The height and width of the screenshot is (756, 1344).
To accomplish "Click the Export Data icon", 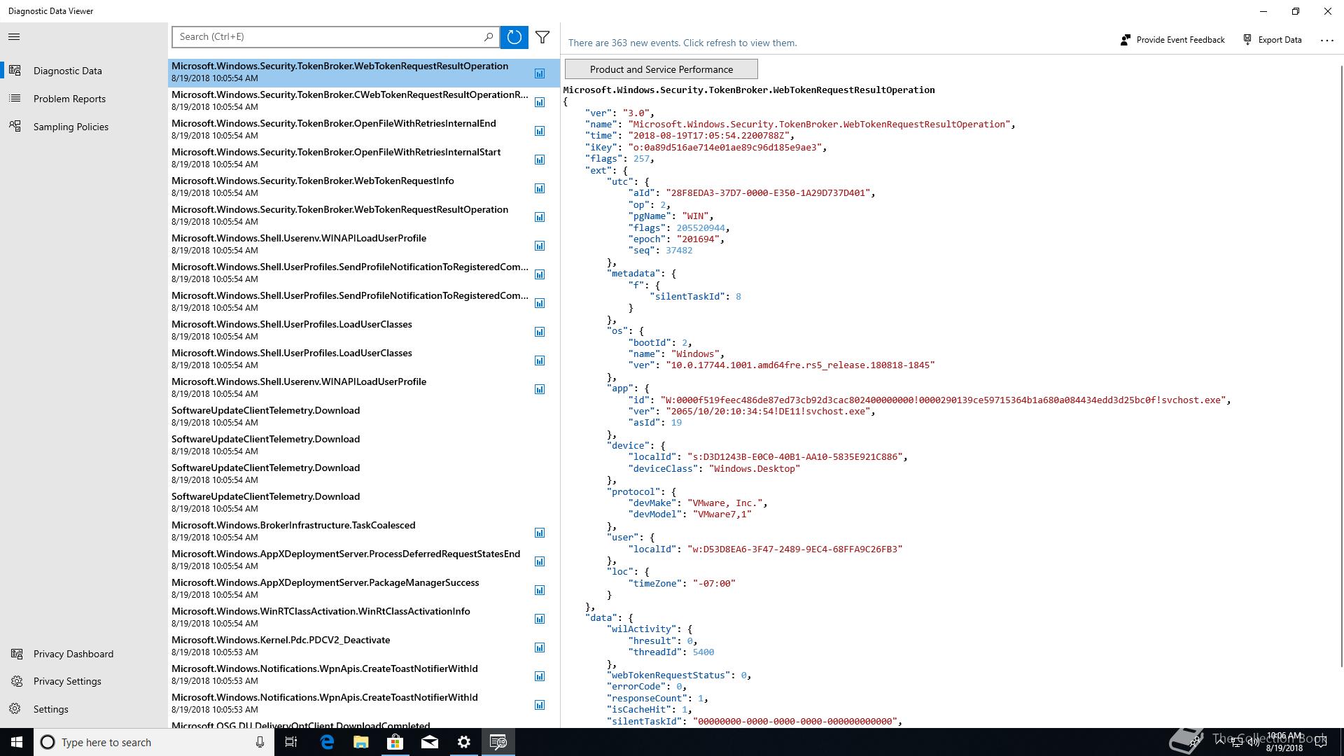I will [1247, 40].
